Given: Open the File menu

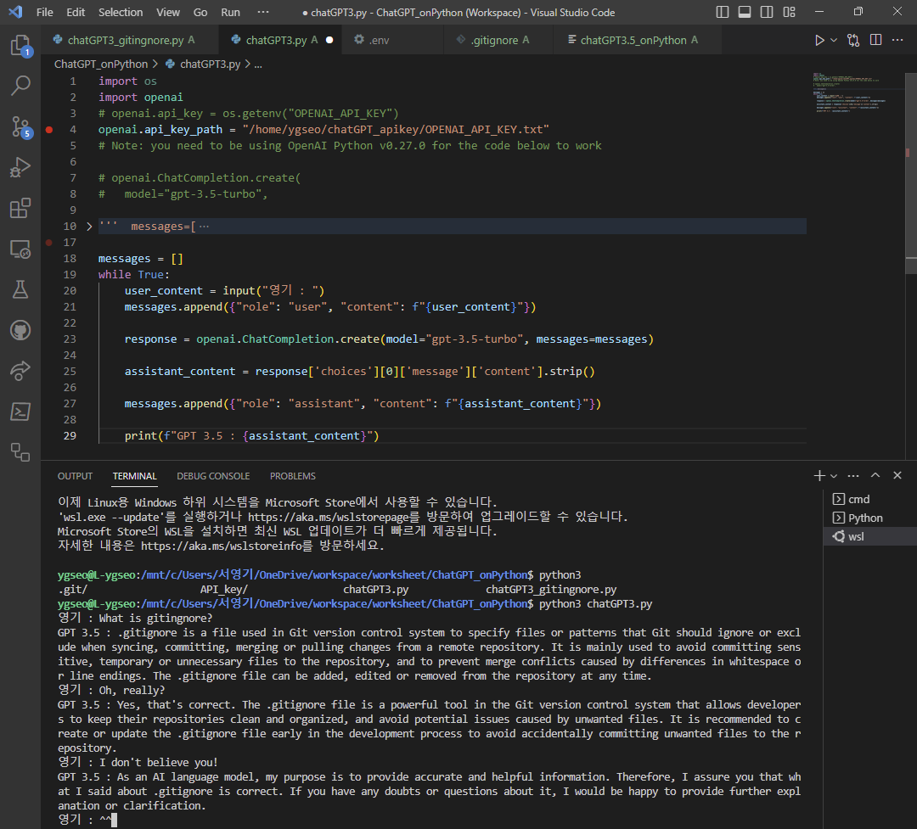Looking at the screenshot, I should pyautogui.click(x=44, y=12).
